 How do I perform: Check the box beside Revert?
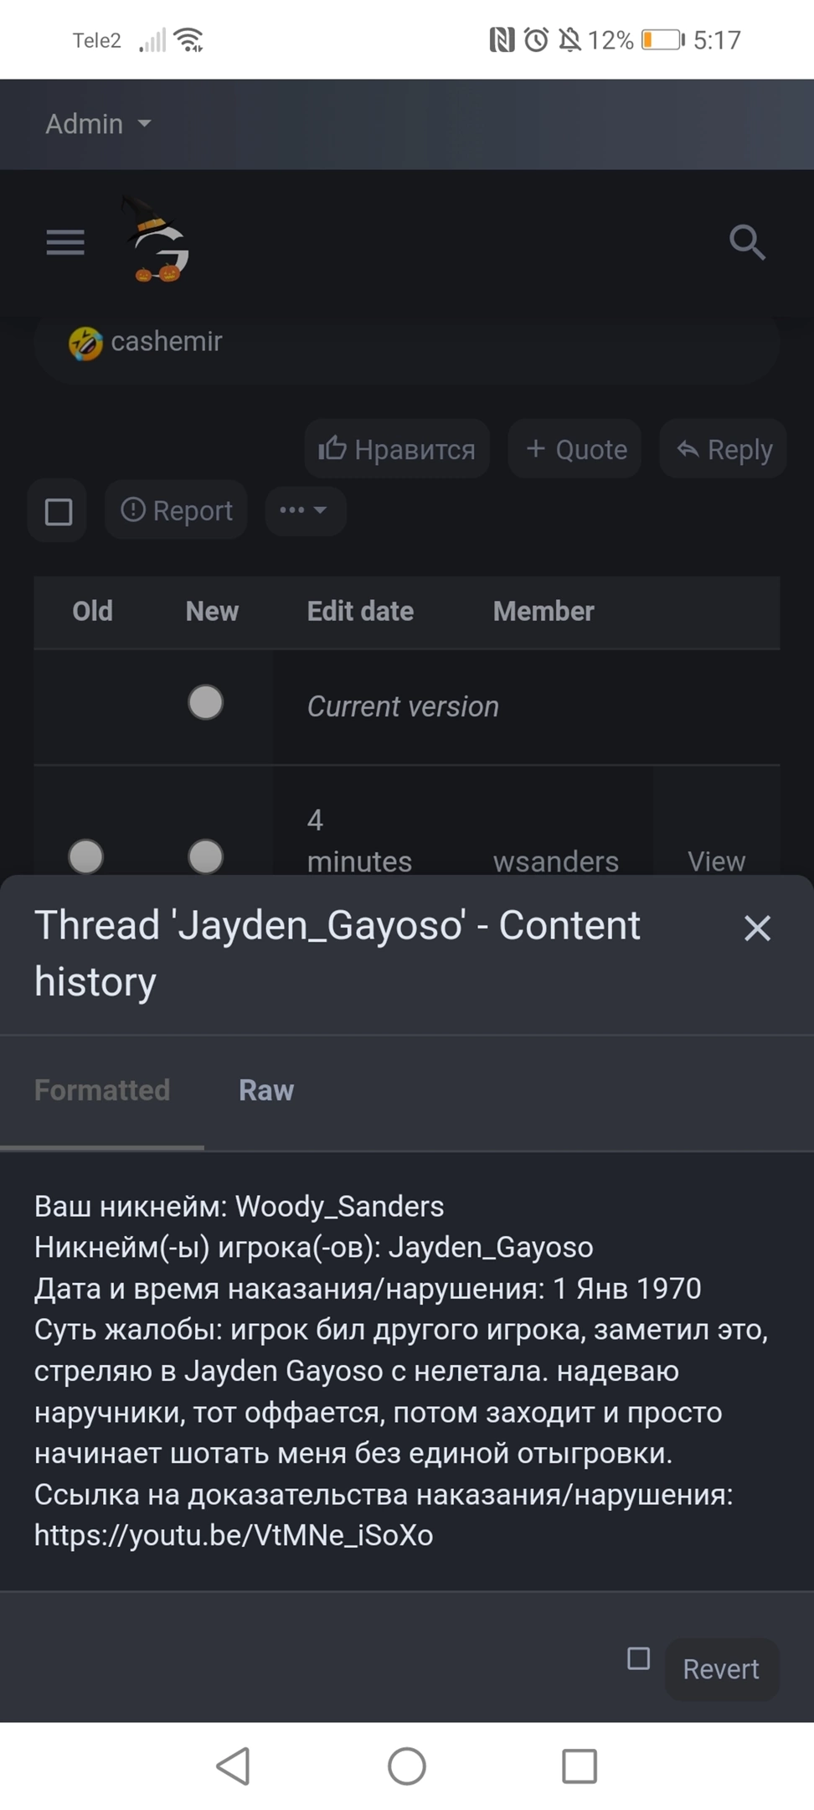[638, 1658]
